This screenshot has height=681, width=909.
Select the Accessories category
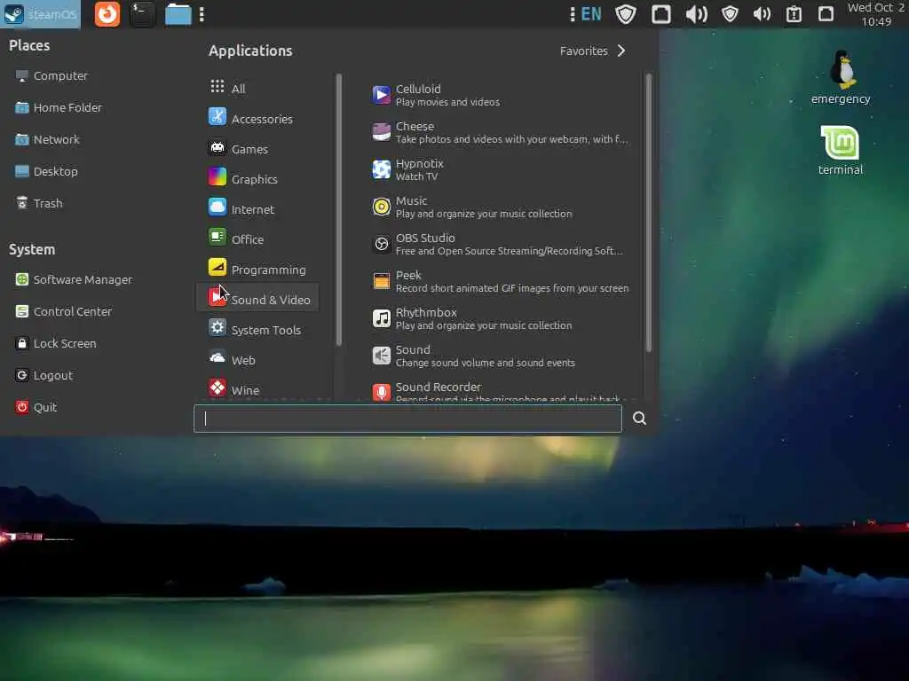[x=257, y=119]
